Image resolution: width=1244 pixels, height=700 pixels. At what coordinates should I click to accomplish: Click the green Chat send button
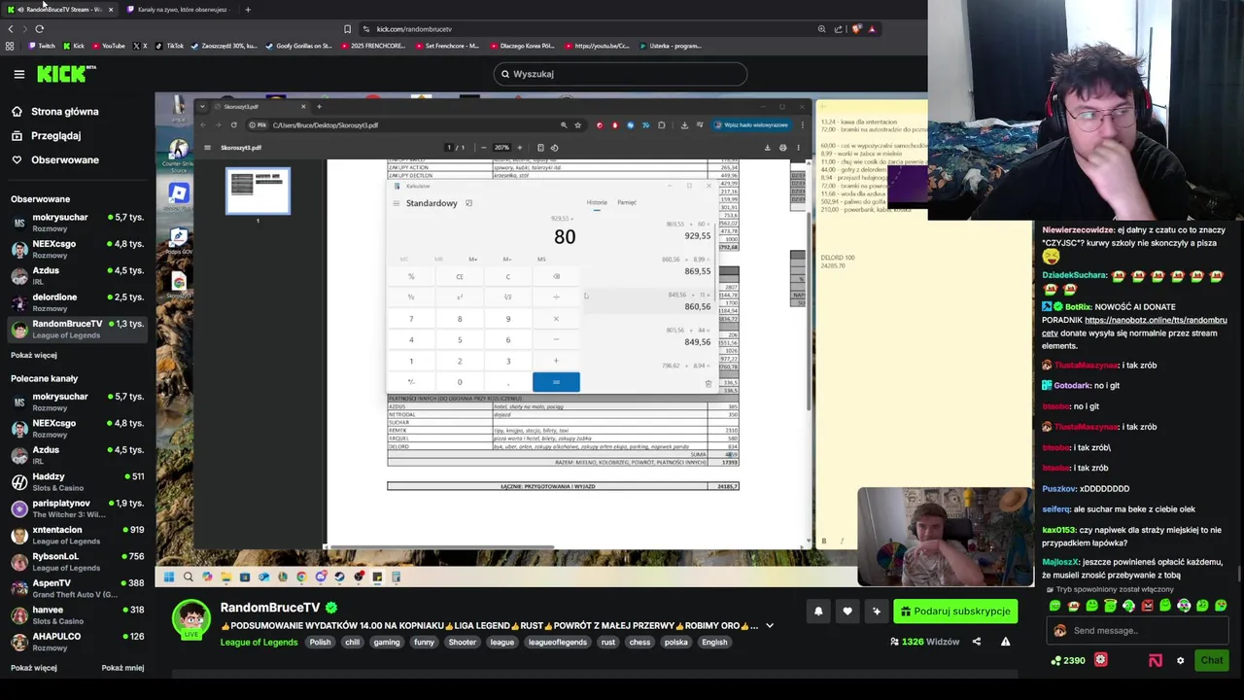pyautogui.click(x=1211, y=661)
